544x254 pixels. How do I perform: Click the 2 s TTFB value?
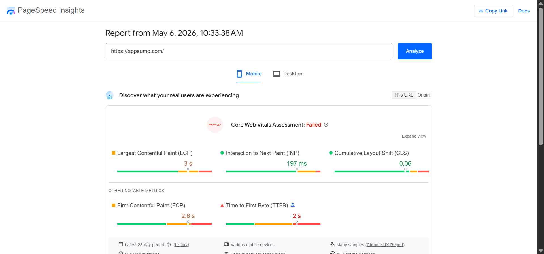tap(297, 216)
